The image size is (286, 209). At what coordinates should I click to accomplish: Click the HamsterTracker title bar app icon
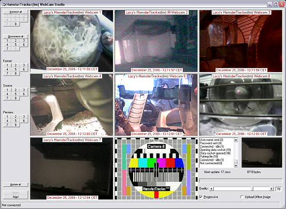[4, 4]
